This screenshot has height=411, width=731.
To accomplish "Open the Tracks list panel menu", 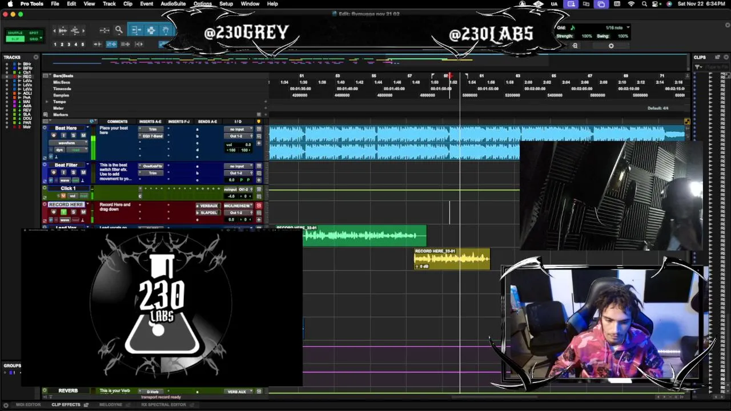I will point(35,57).
